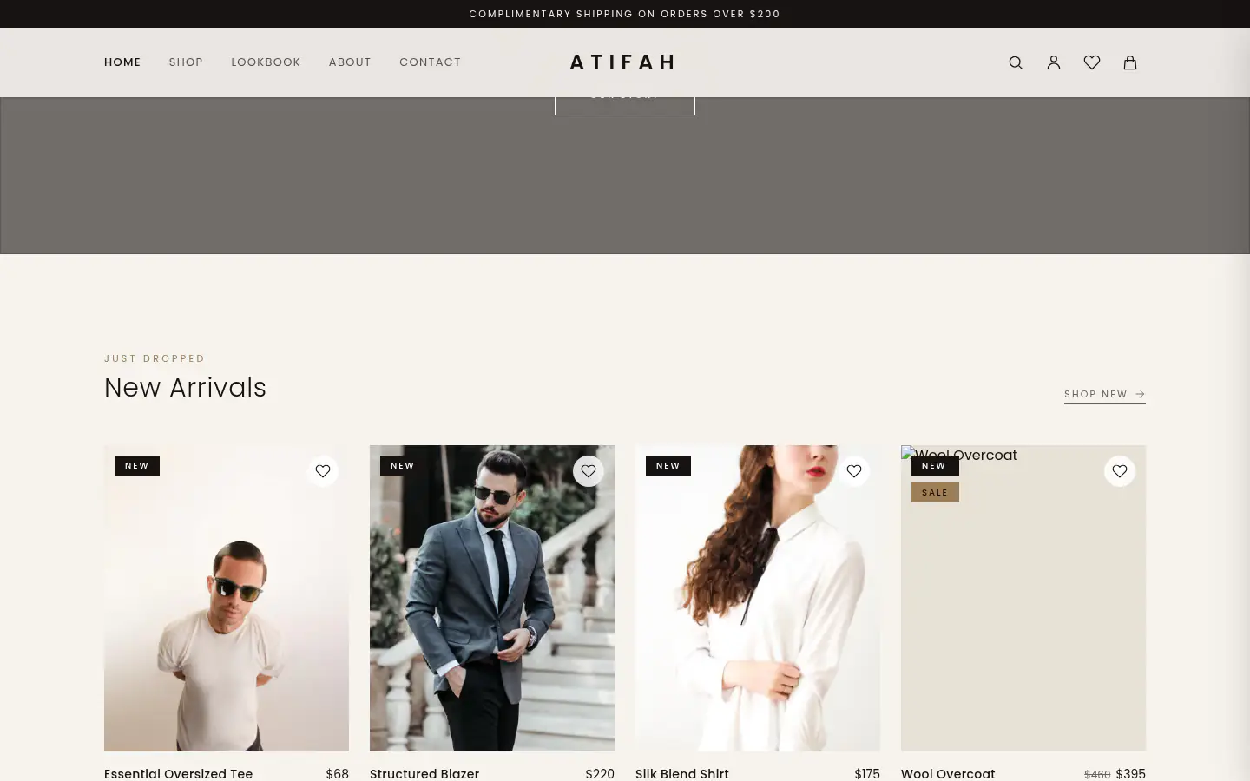Open the Essential Oversized Tee product image
Viewport: 1250px width, 781px height.
[x=227, y=598]
